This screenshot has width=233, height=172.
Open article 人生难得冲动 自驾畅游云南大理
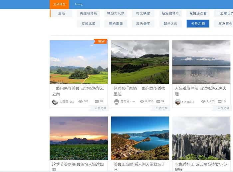coord(201,91)
